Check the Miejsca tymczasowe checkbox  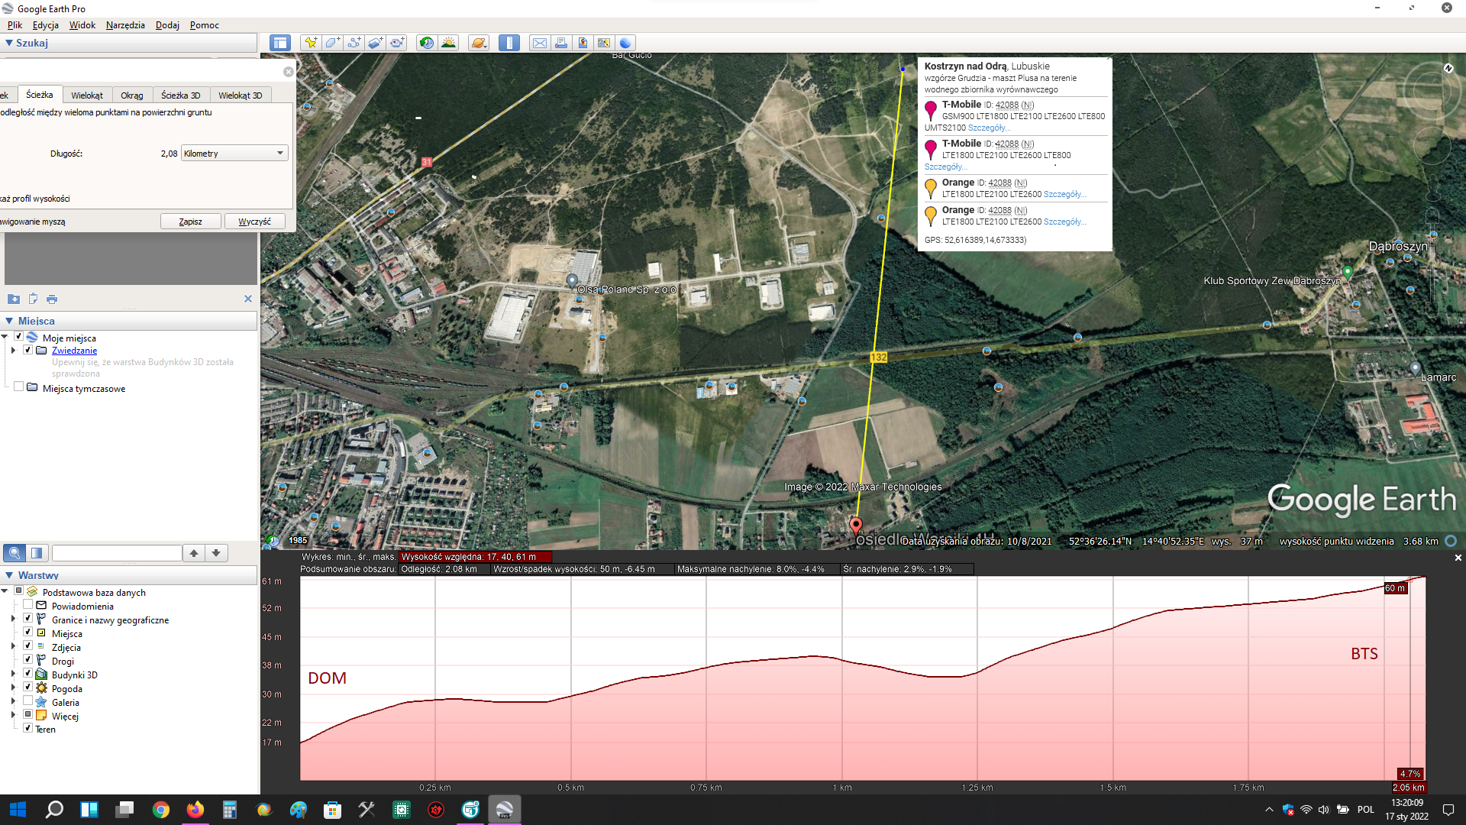[18, 387]
